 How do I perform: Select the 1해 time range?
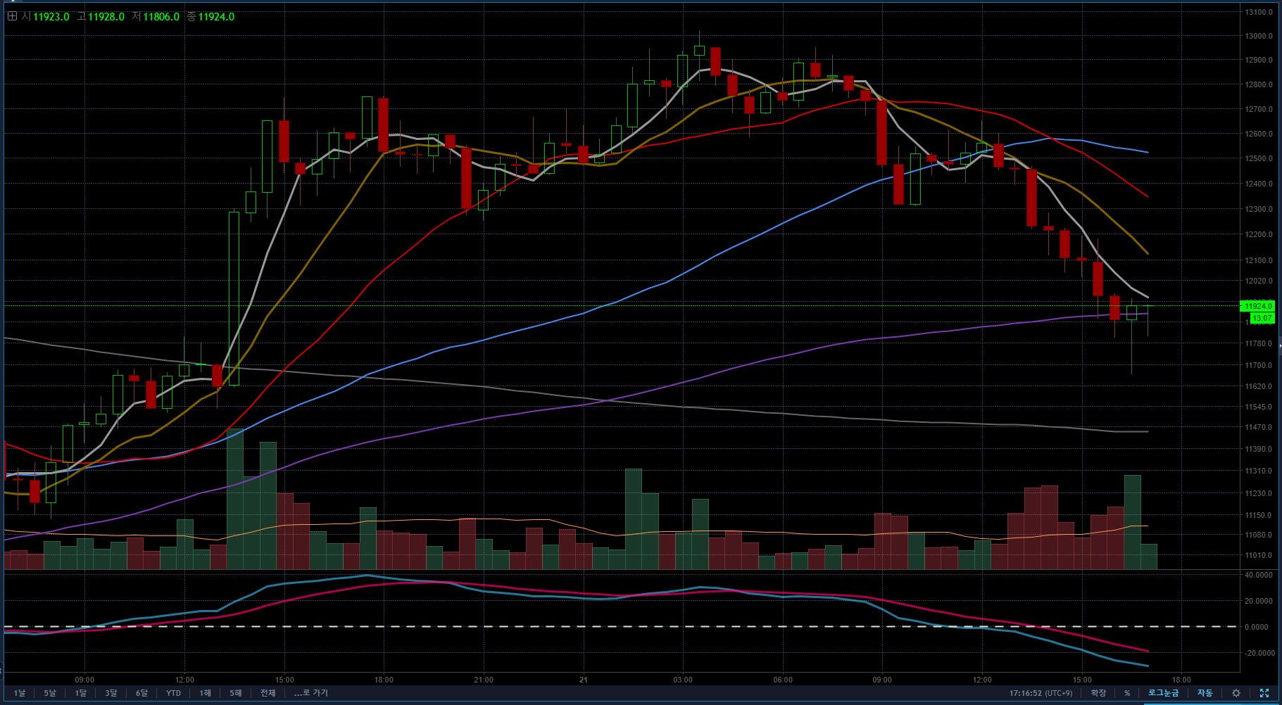[205, 693]
